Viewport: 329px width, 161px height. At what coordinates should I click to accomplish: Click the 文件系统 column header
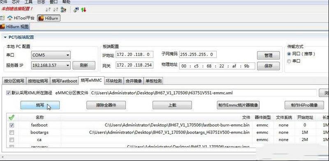point(284,117)
